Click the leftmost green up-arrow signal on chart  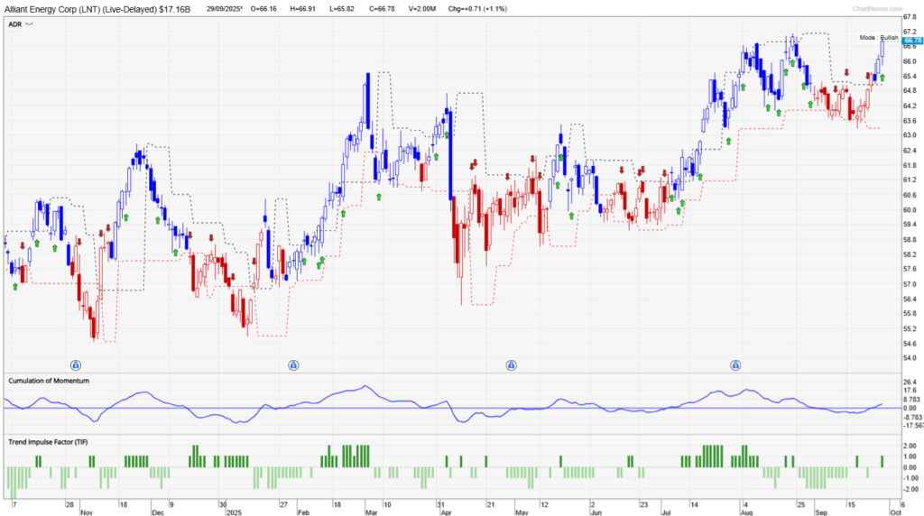pos(15,287)
